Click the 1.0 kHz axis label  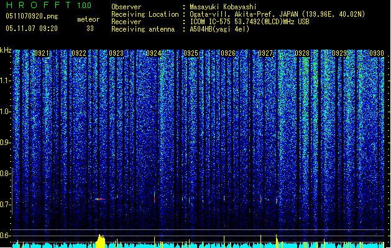(x=6, y=112)
